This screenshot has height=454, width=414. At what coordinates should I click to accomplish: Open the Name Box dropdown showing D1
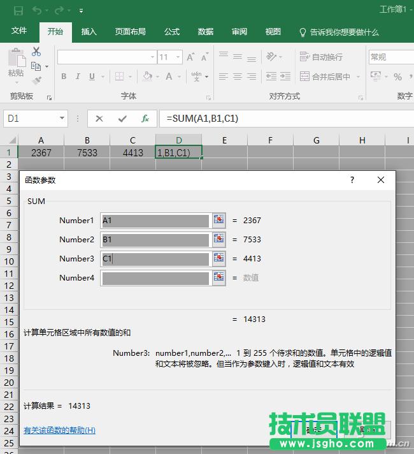(x=62, y=119)
